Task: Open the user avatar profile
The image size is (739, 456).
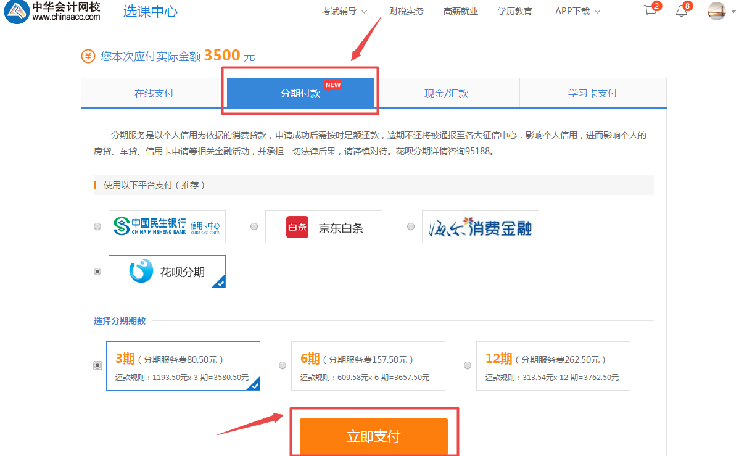Action: click(x=717, y=11)
